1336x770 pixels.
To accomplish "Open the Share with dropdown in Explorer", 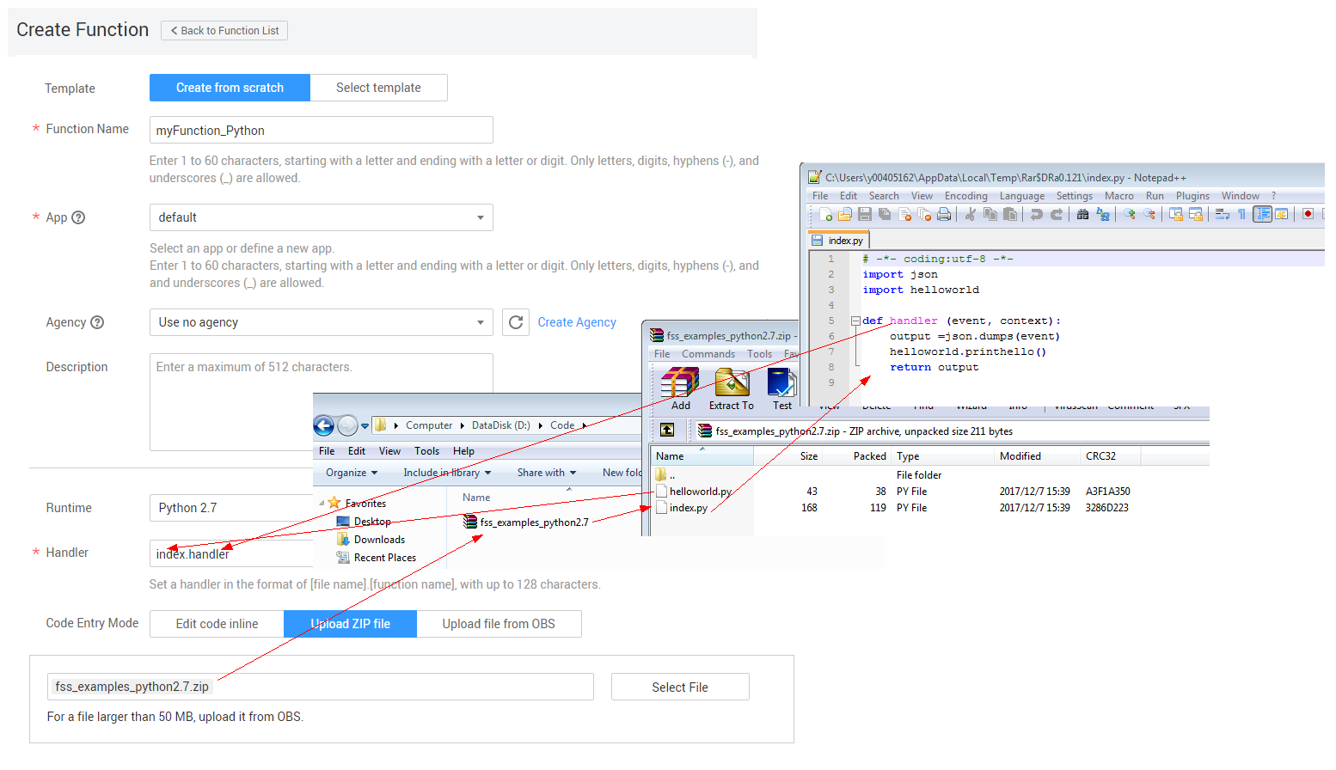I will 547,473.
